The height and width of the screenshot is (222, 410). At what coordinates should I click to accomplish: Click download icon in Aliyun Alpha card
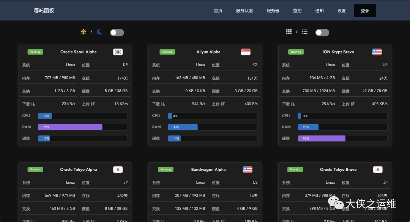pyautogui.click(x=163, y=104)
